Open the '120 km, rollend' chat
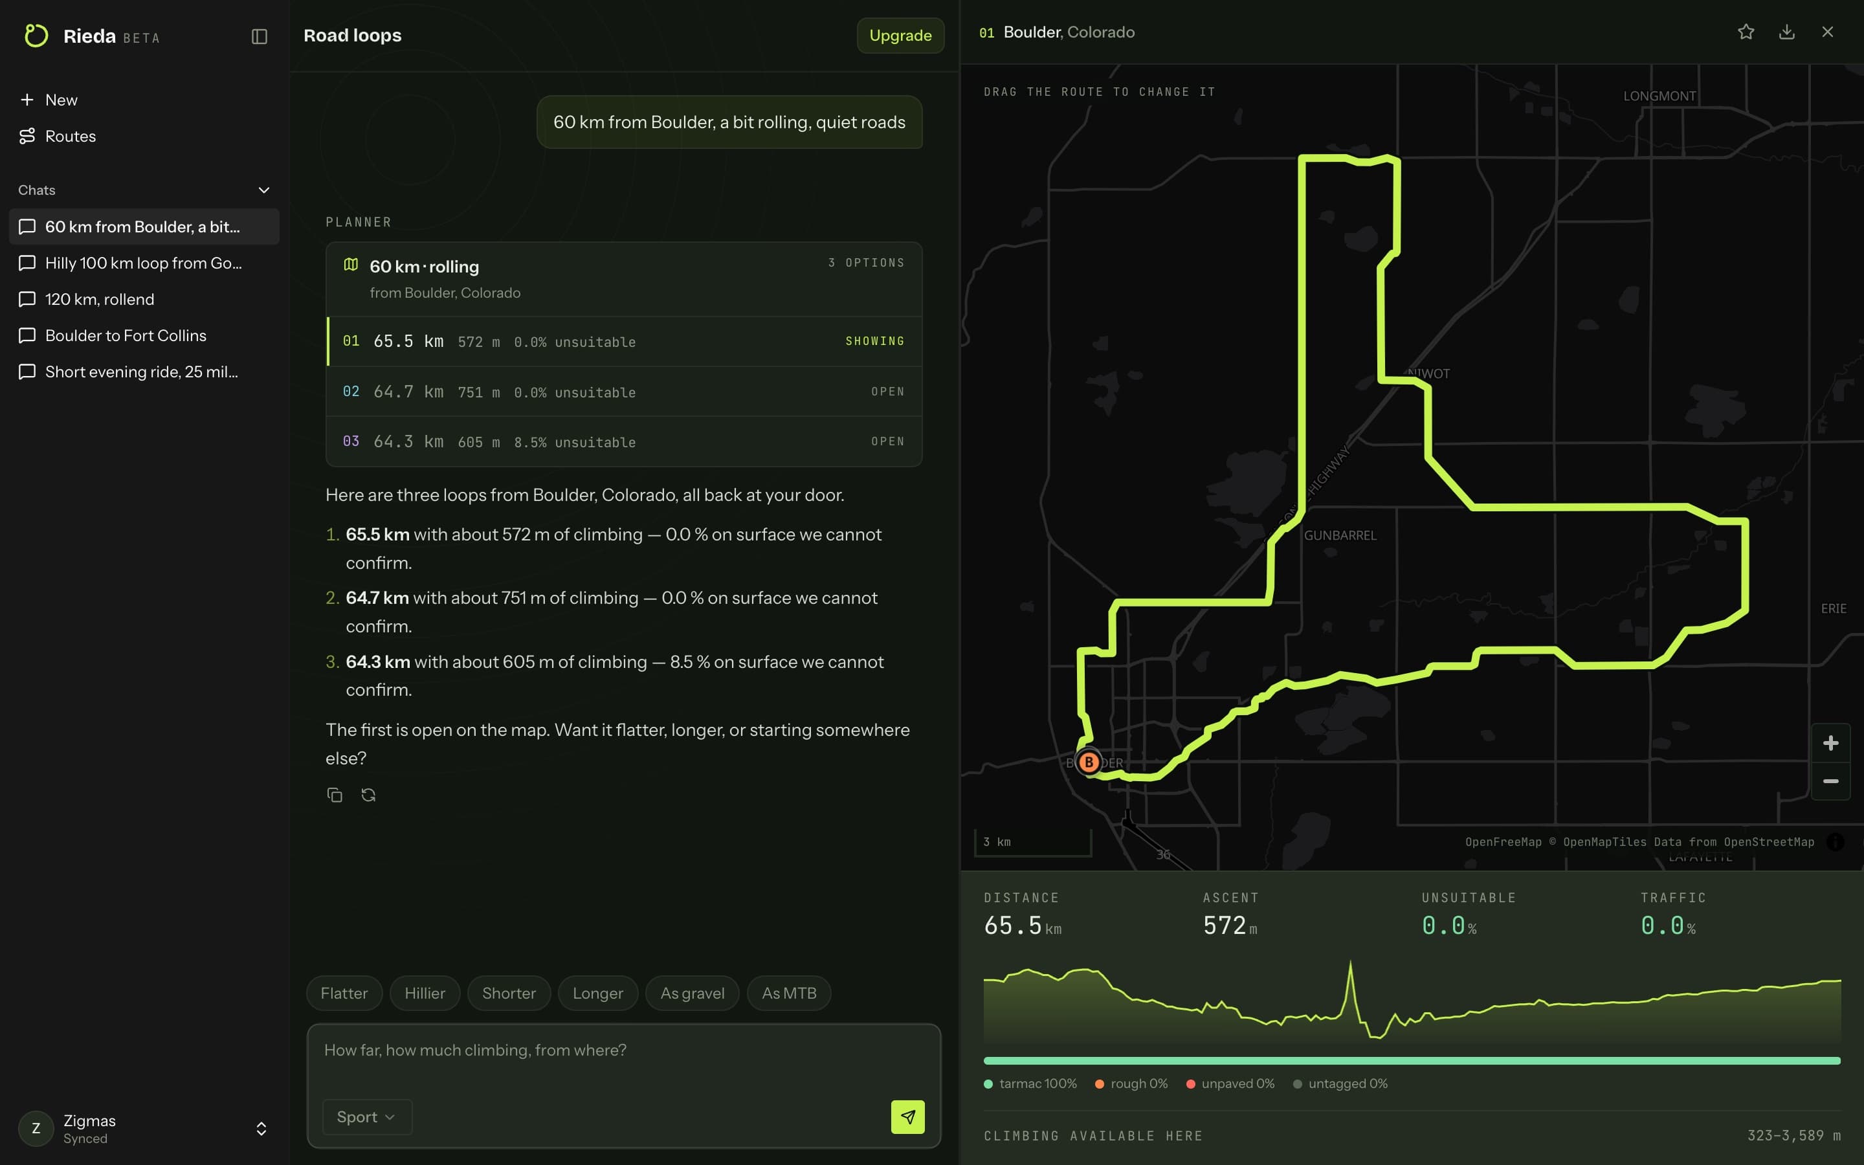The image size is (1864, 1165). point(144,299)
